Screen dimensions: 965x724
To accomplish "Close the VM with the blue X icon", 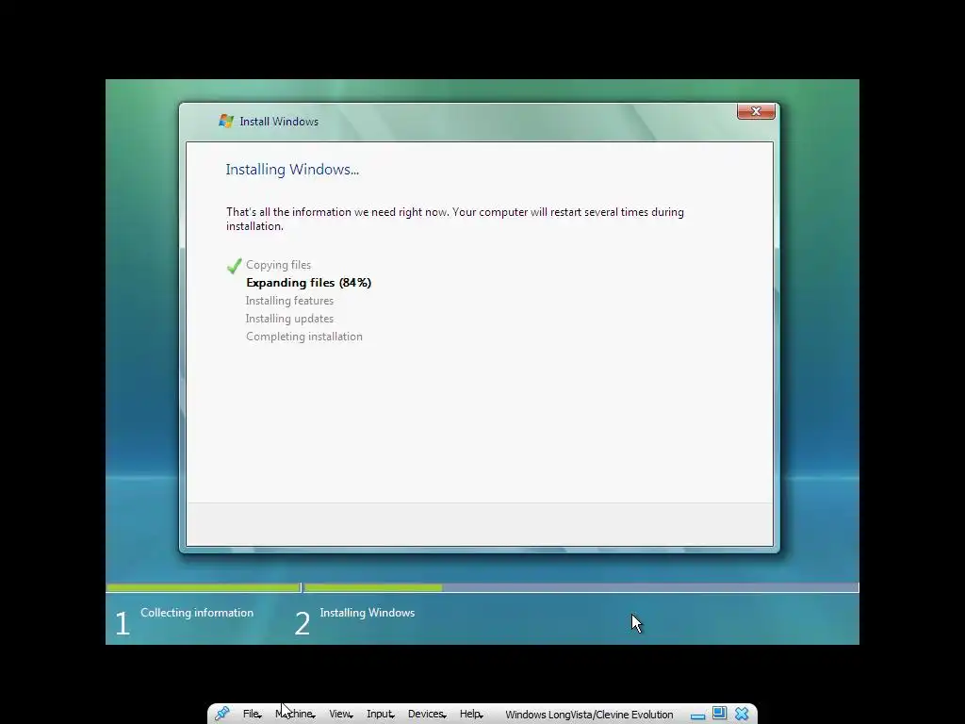I will click(743, 714).
